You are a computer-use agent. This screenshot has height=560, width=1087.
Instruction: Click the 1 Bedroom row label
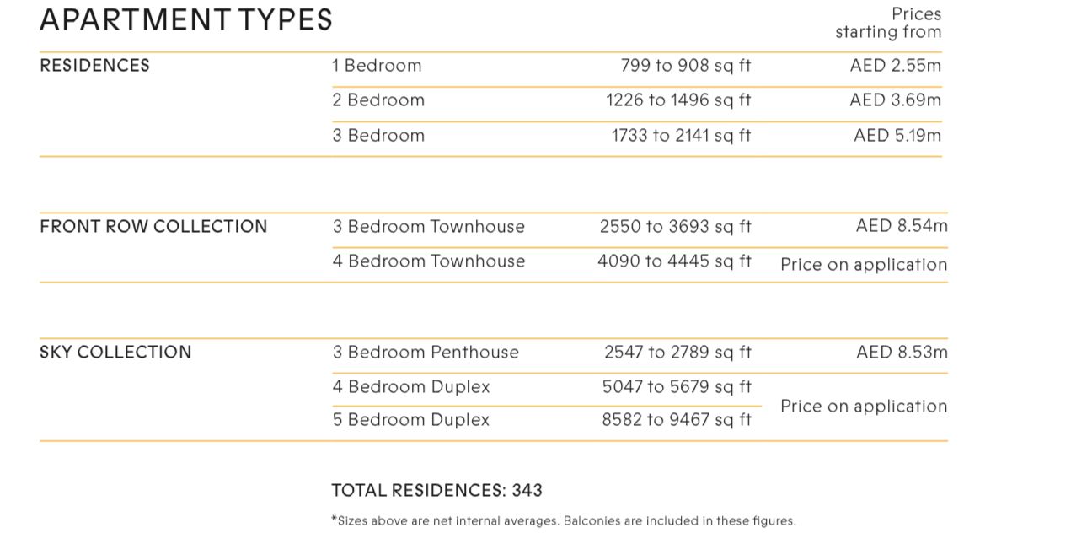coord(377,66)
